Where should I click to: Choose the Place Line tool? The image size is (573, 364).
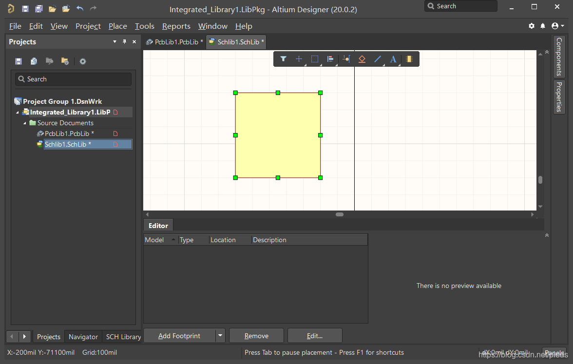point(378,59)
